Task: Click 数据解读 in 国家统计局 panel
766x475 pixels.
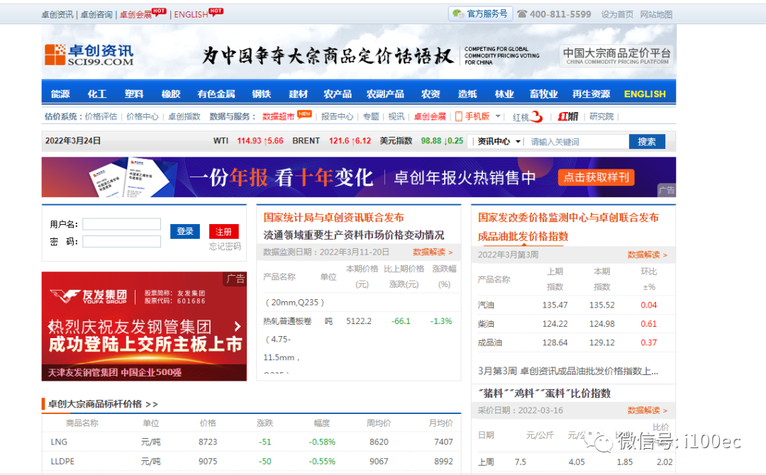Action: click(433, 252)
